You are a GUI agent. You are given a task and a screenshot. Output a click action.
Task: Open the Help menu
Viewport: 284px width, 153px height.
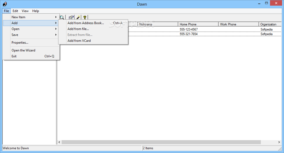36,11
